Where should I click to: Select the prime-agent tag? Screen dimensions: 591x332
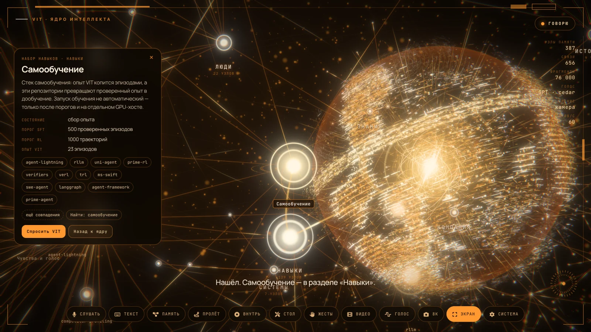(40, 200)
